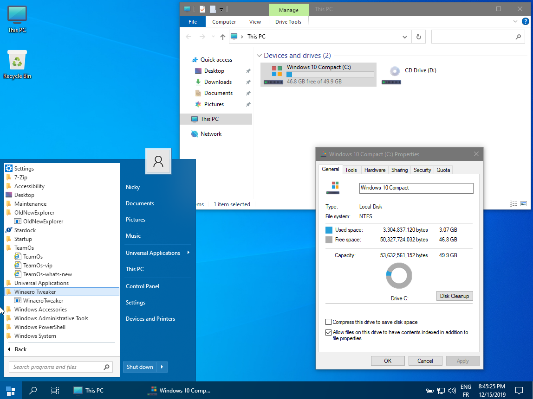Open Downloads under Quick access
The width and height of the screenshot is (533, 399).
click(x=218, y=82)
